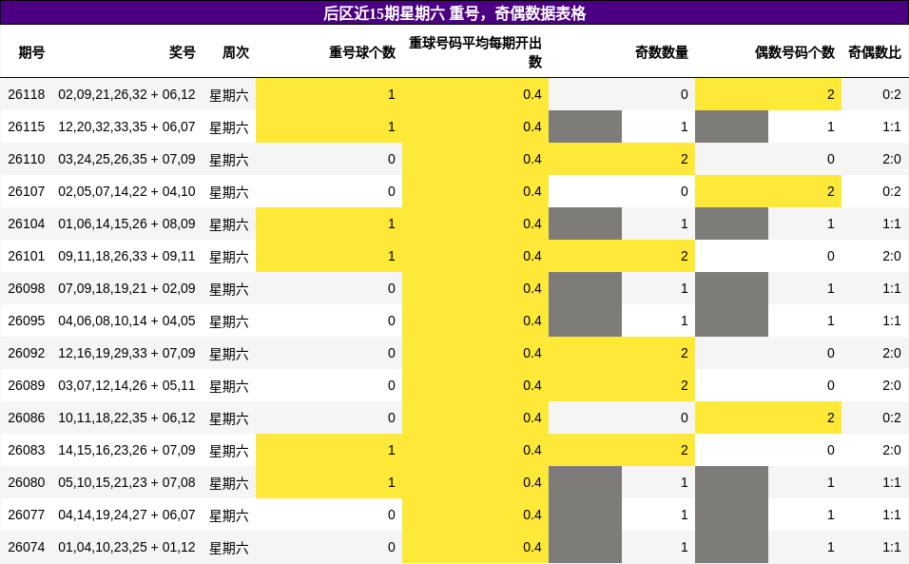909x564 pixels.
Task: Click the 奇偶数比 column header
Action: (x=875, y=52)
